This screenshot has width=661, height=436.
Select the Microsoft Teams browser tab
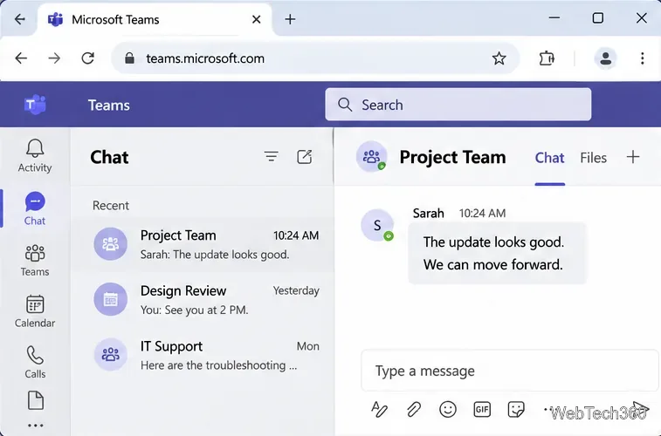pos(155,19)
